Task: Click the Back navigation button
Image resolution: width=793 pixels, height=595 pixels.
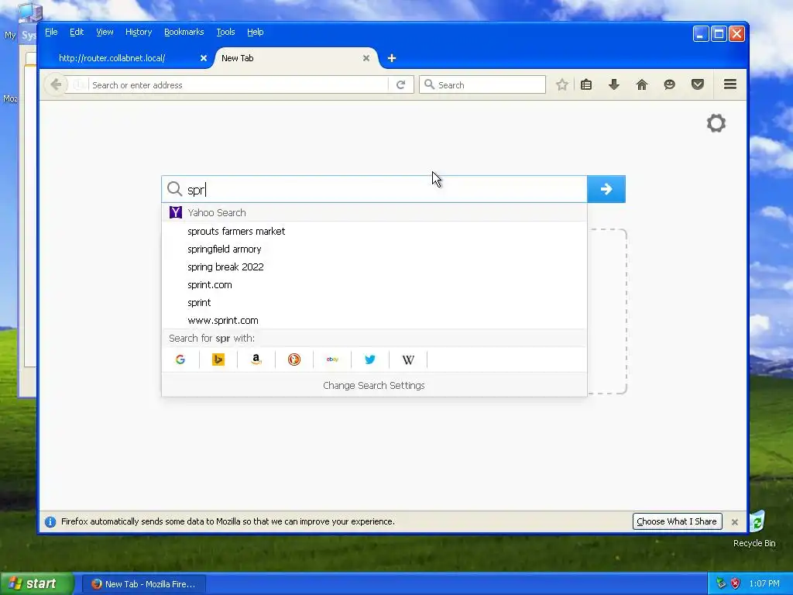Action: coord(56,84)
